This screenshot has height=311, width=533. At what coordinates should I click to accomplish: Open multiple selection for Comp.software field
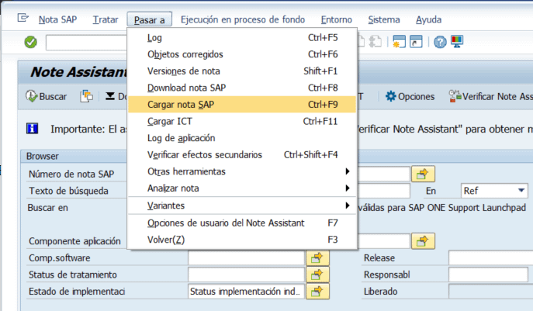(315, 257)
